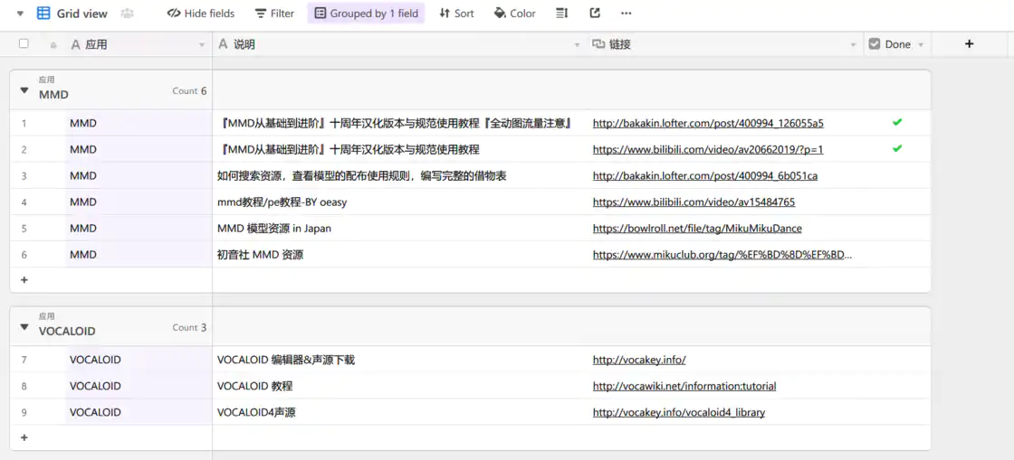Click the MMD group Count 6 label
The height and width of the screenshot is (460, 1014).
point(189,91)
